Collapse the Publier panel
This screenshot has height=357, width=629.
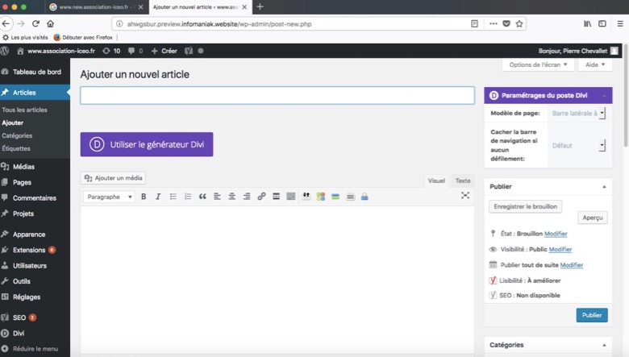pyautogui.click(x=604, y=187)
